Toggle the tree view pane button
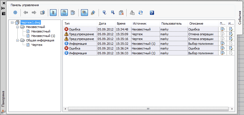This screenshot has height=115, width=244. [x=53, y=13]
